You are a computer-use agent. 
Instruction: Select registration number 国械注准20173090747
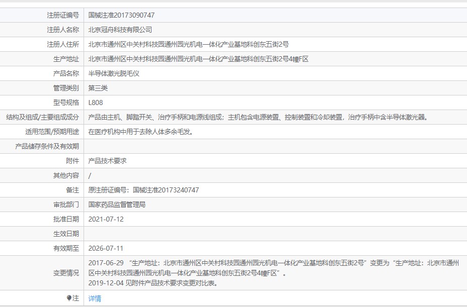tap(121, 15)
